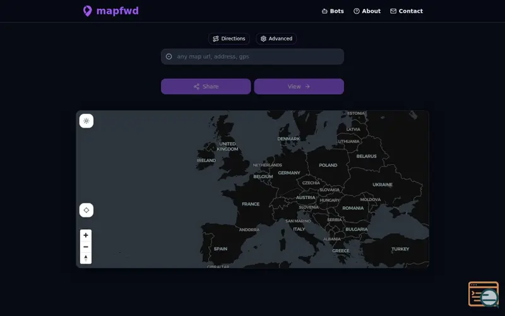Click the SPAIN label on map

click(220, 249)
